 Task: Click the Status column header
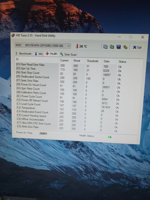click(x=123, y=62)
